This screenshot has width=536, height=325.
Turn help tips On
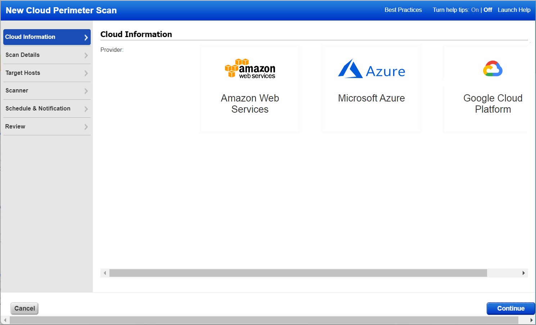tap(475, 10)
